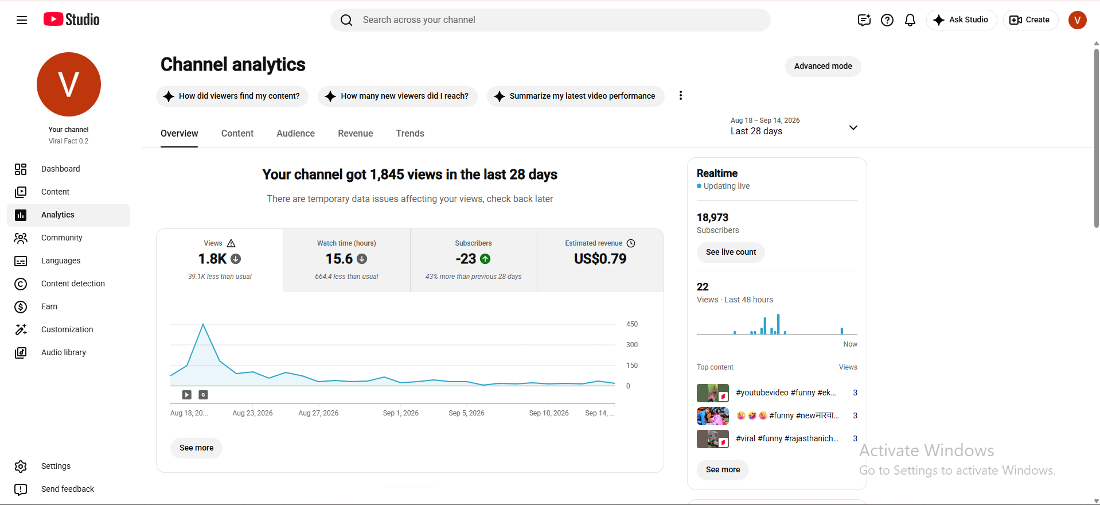
Task: Open the help question mark icon
Action: coord(887,20)
